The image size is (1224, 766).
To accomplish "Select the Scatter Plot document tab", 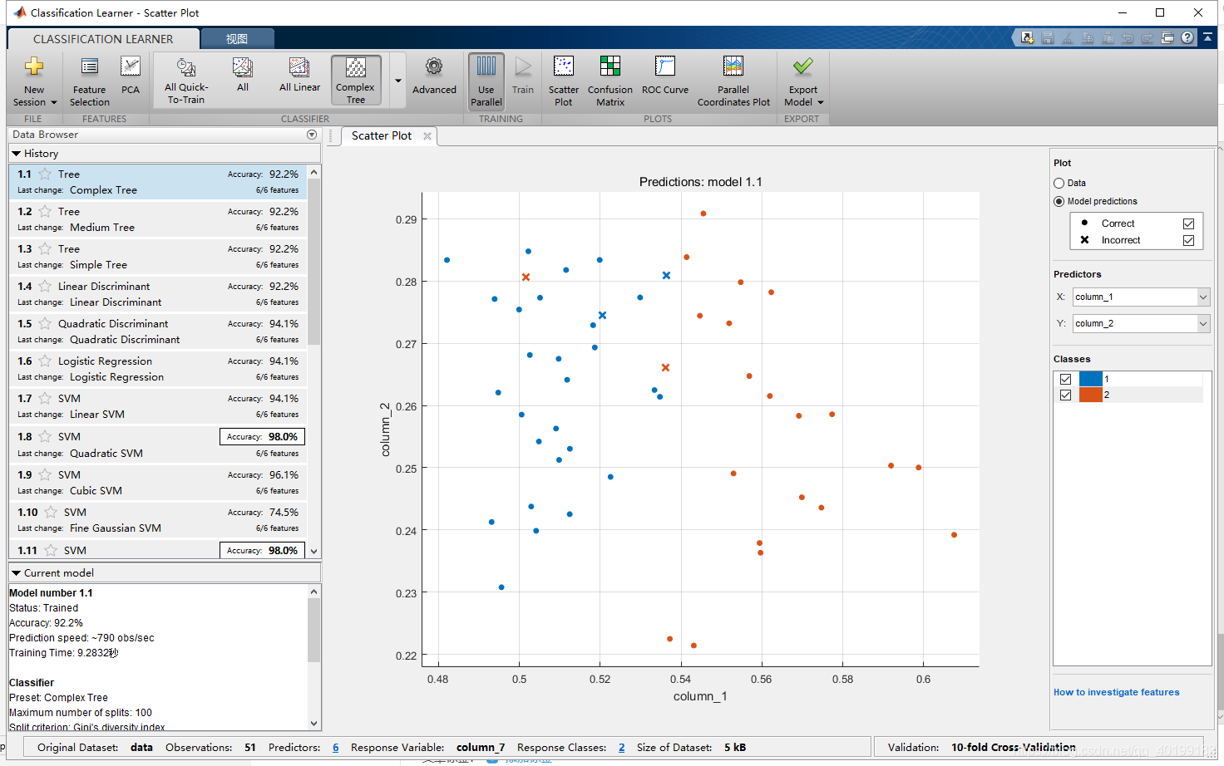I will point(382,135).
